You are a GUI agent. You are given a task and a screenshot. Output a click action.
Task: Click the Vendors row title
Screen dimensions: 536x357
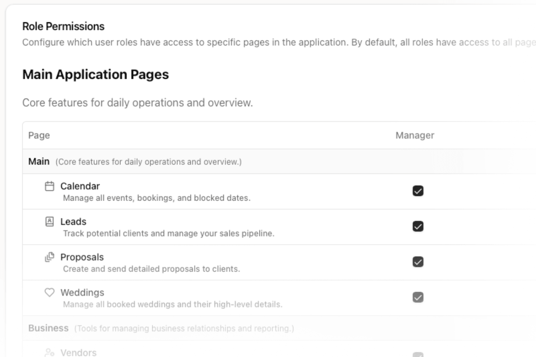[78, 353]
